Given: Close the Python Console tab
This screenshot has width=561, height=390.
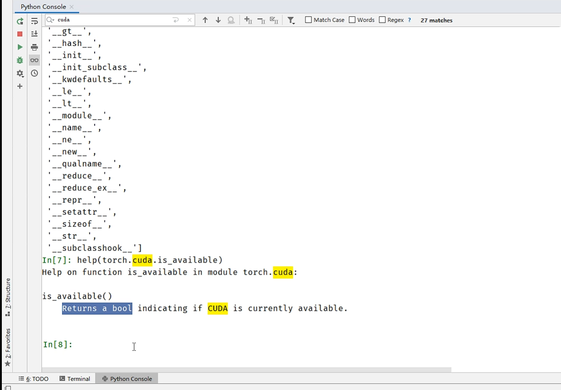Looking at the screenshot, I should coord(72,7).
